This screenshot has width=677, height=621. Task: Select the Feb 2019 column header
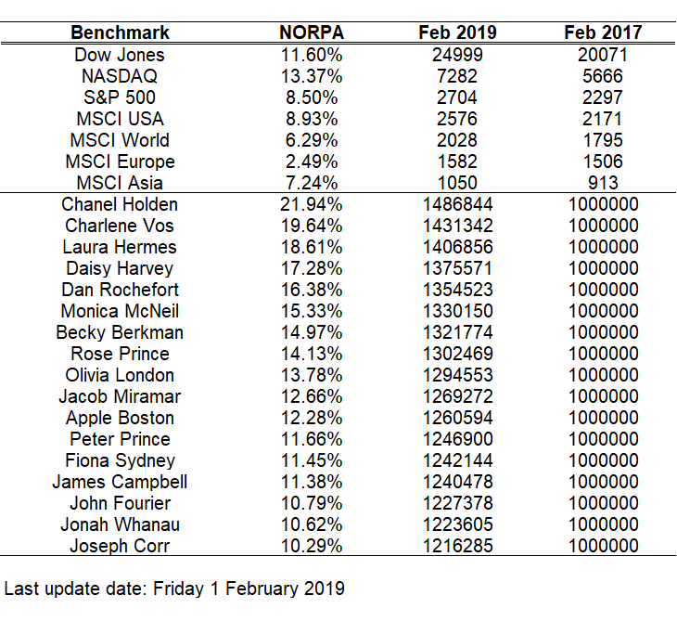click(457, 32)
